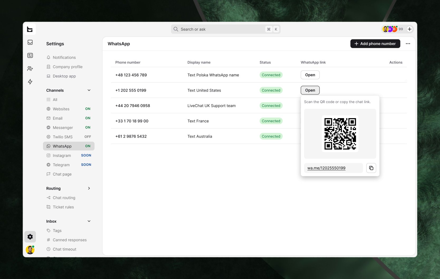Select the Websites channel
Viewport: 440px width, 279px height.
click(69, 109)
